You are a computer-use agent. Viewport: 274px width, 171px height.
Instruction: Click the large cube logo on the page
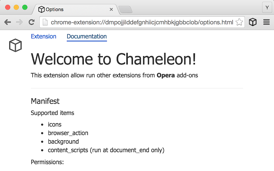coord(15,45)
